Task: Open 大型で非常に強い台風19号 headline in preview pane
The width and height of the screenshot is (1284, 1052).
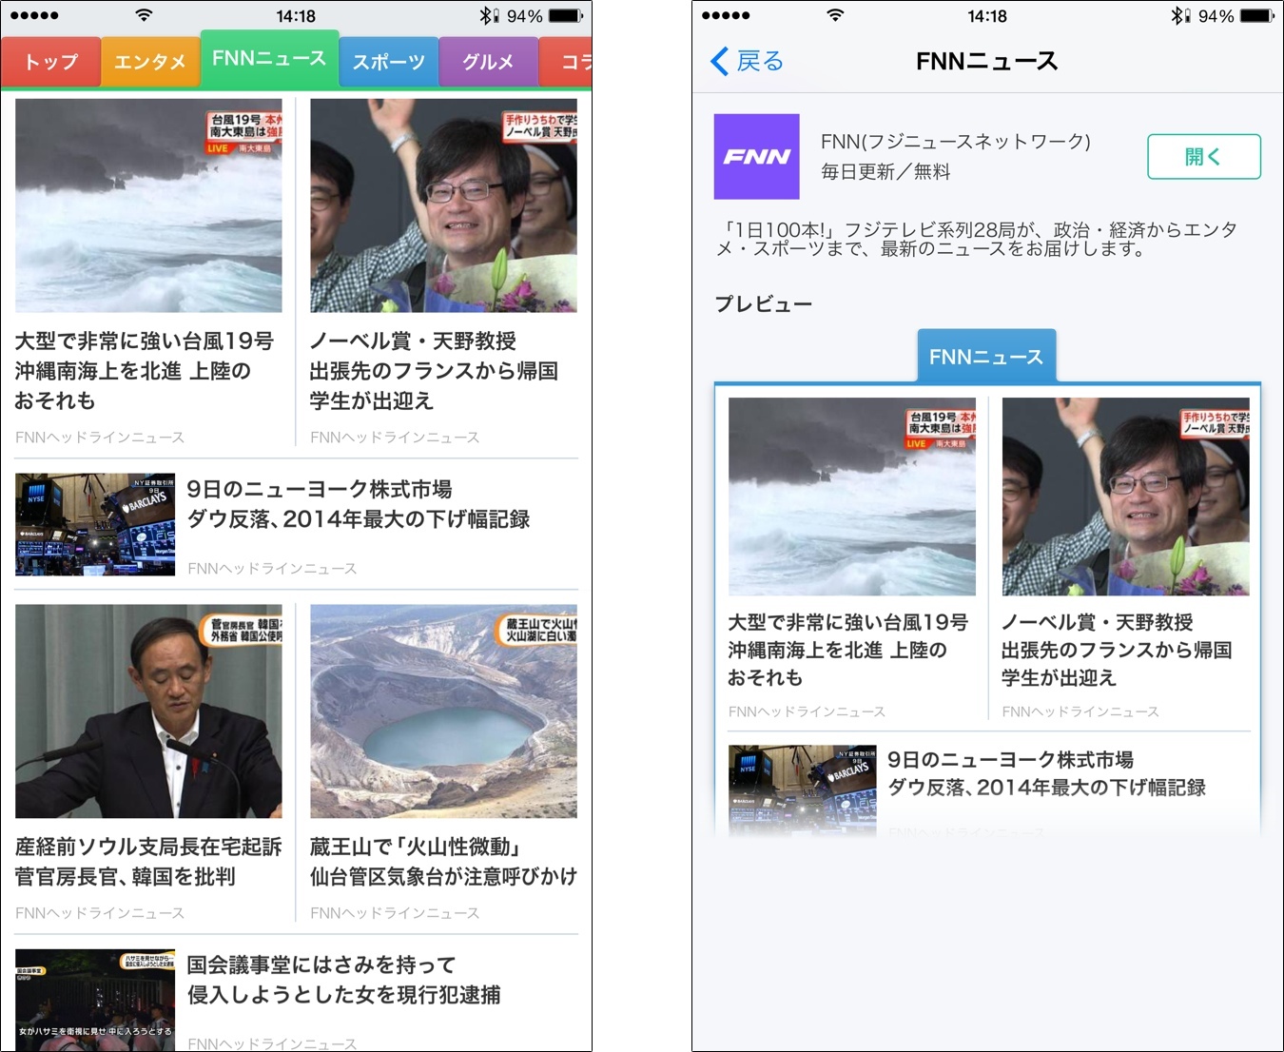Action: coord(848,650)
